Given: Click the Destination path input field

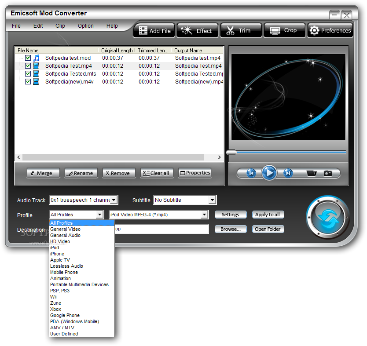Looking at the screenshot, I should (161, 229).
